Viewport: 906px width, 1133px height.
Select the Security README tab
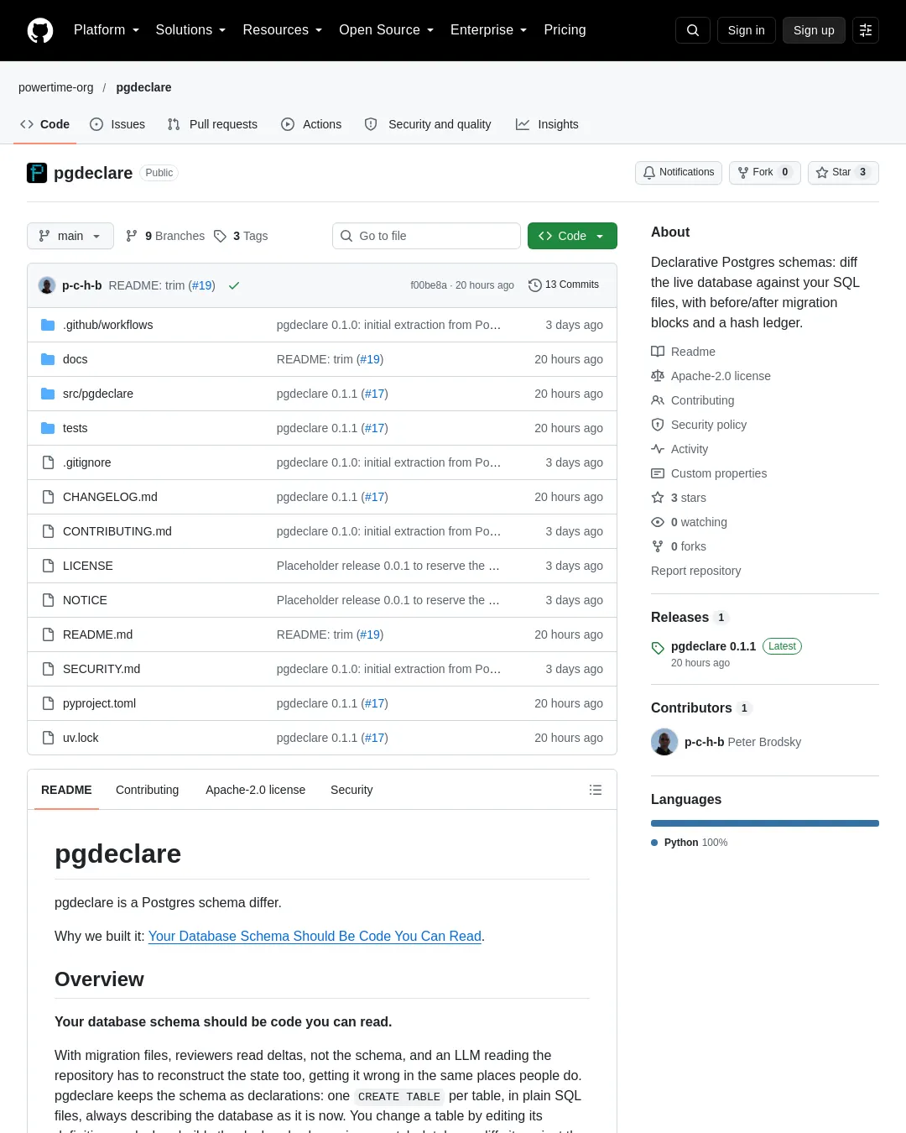(351, 790)
